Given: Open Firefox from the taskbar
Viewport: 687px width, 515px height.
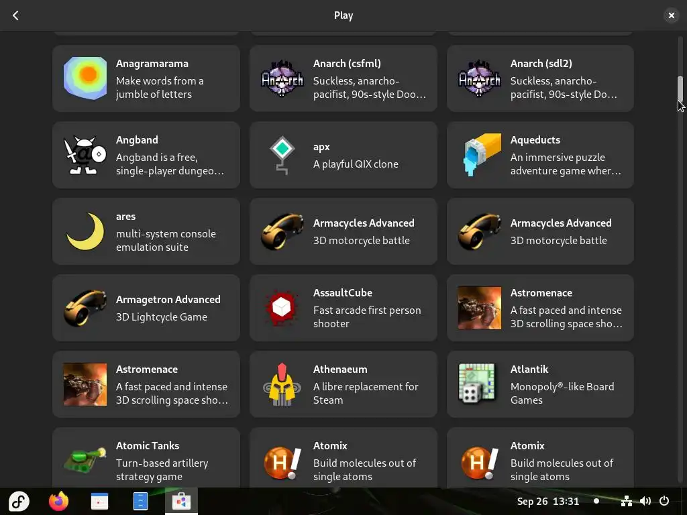Looking at the screenshot, I should point(59,501).
